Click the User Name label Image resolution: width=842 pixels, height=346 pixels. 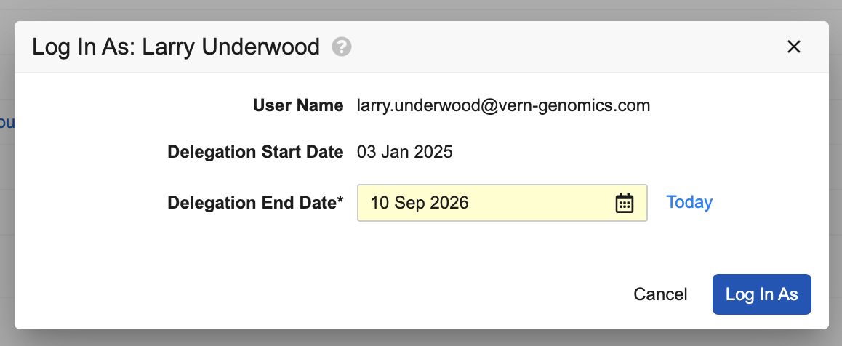298,105
